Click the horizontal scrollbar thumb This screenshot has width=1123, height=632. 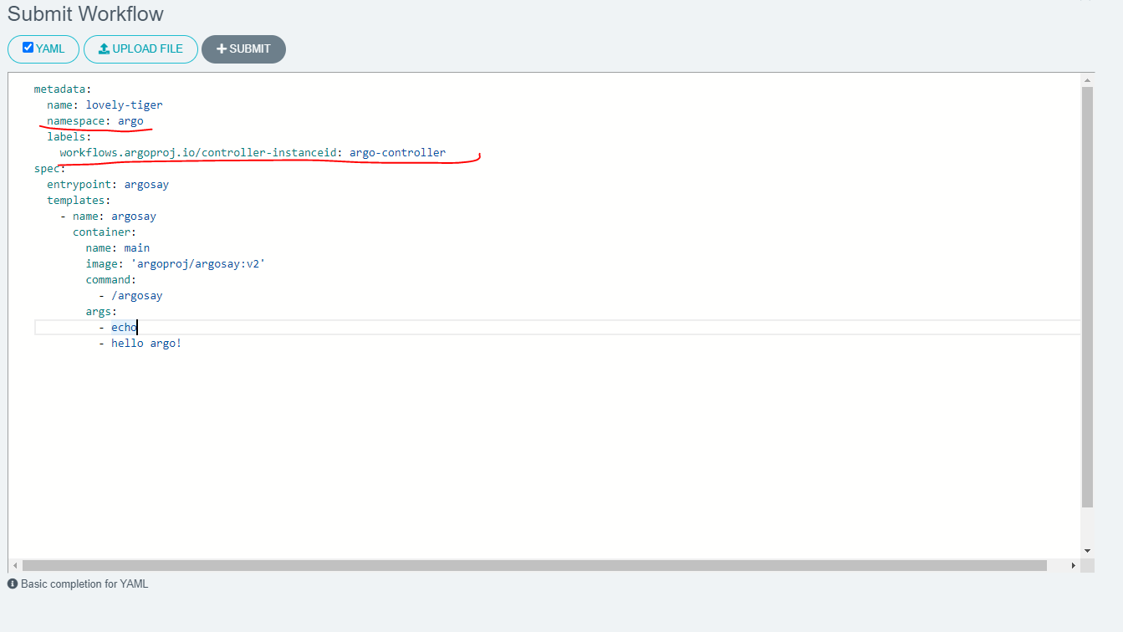pos(535,565)
